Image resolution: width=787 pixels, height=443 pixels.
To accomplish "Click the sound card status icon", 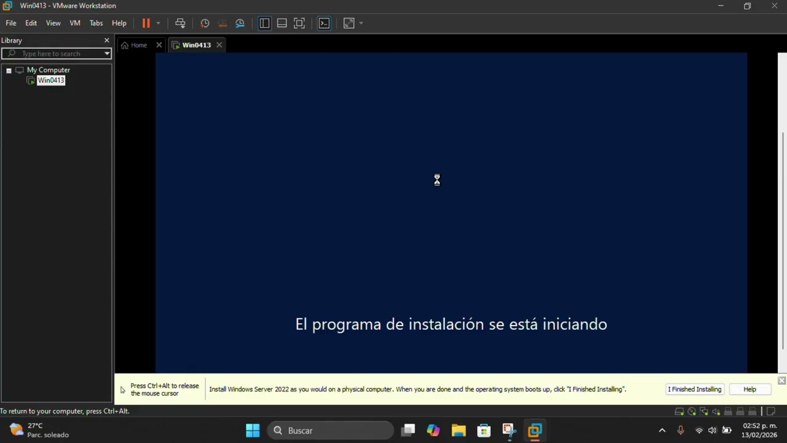I will tap(716, 412).
